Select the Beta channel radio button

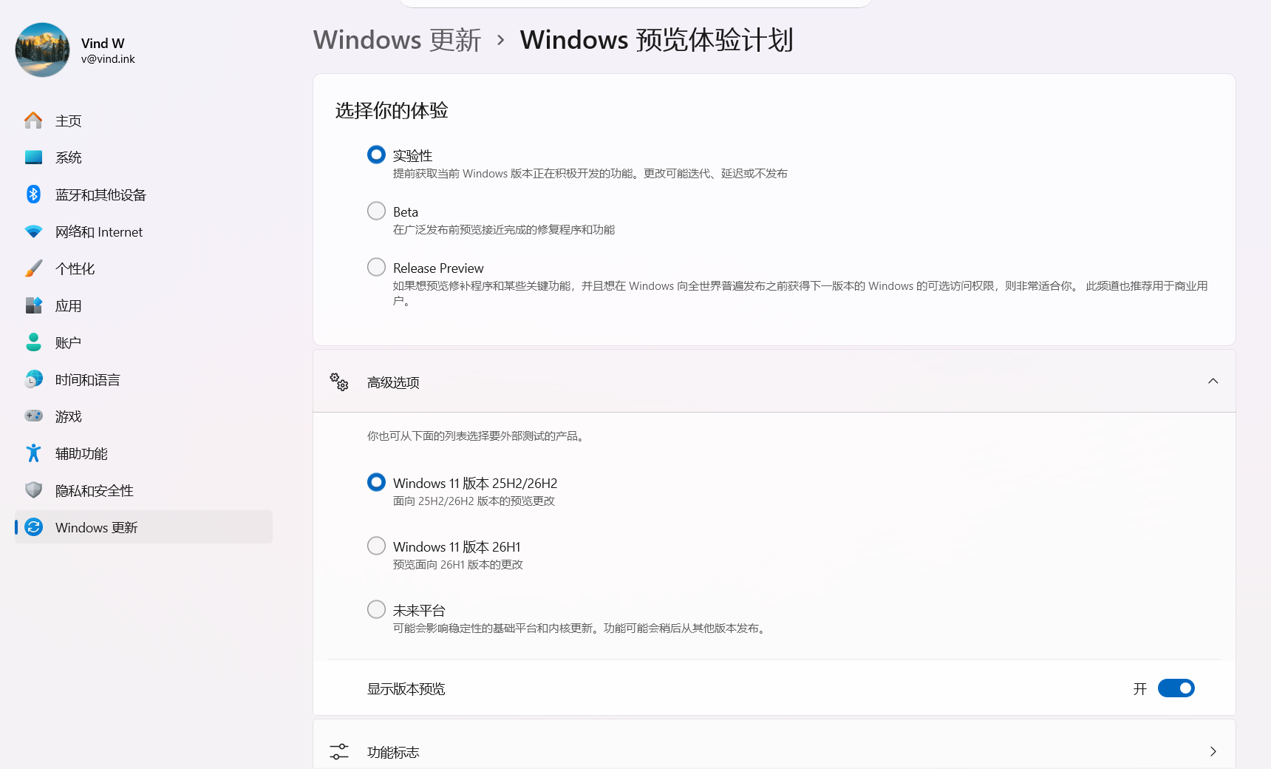coord(376,211)
